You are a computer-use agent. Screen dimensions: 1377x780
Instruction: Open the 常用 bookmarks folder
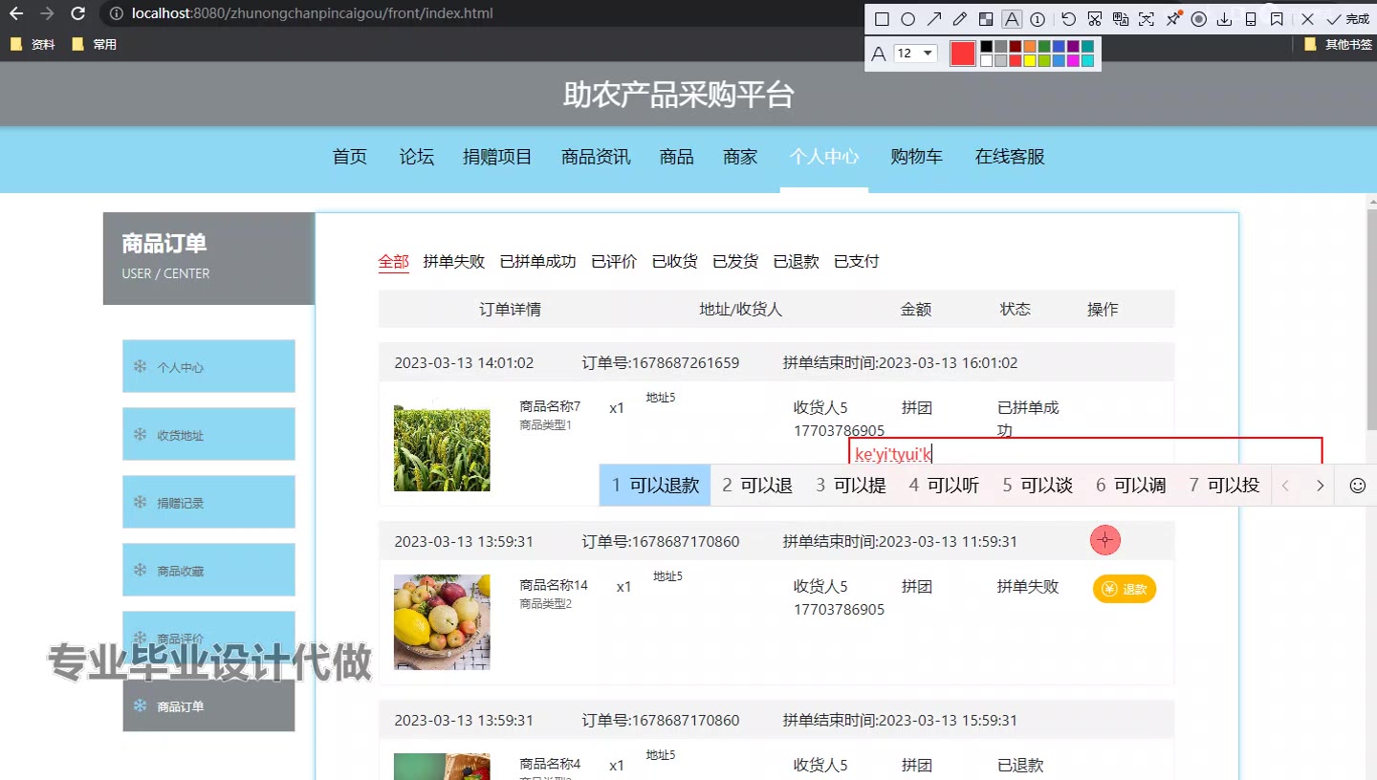[95, 44]
